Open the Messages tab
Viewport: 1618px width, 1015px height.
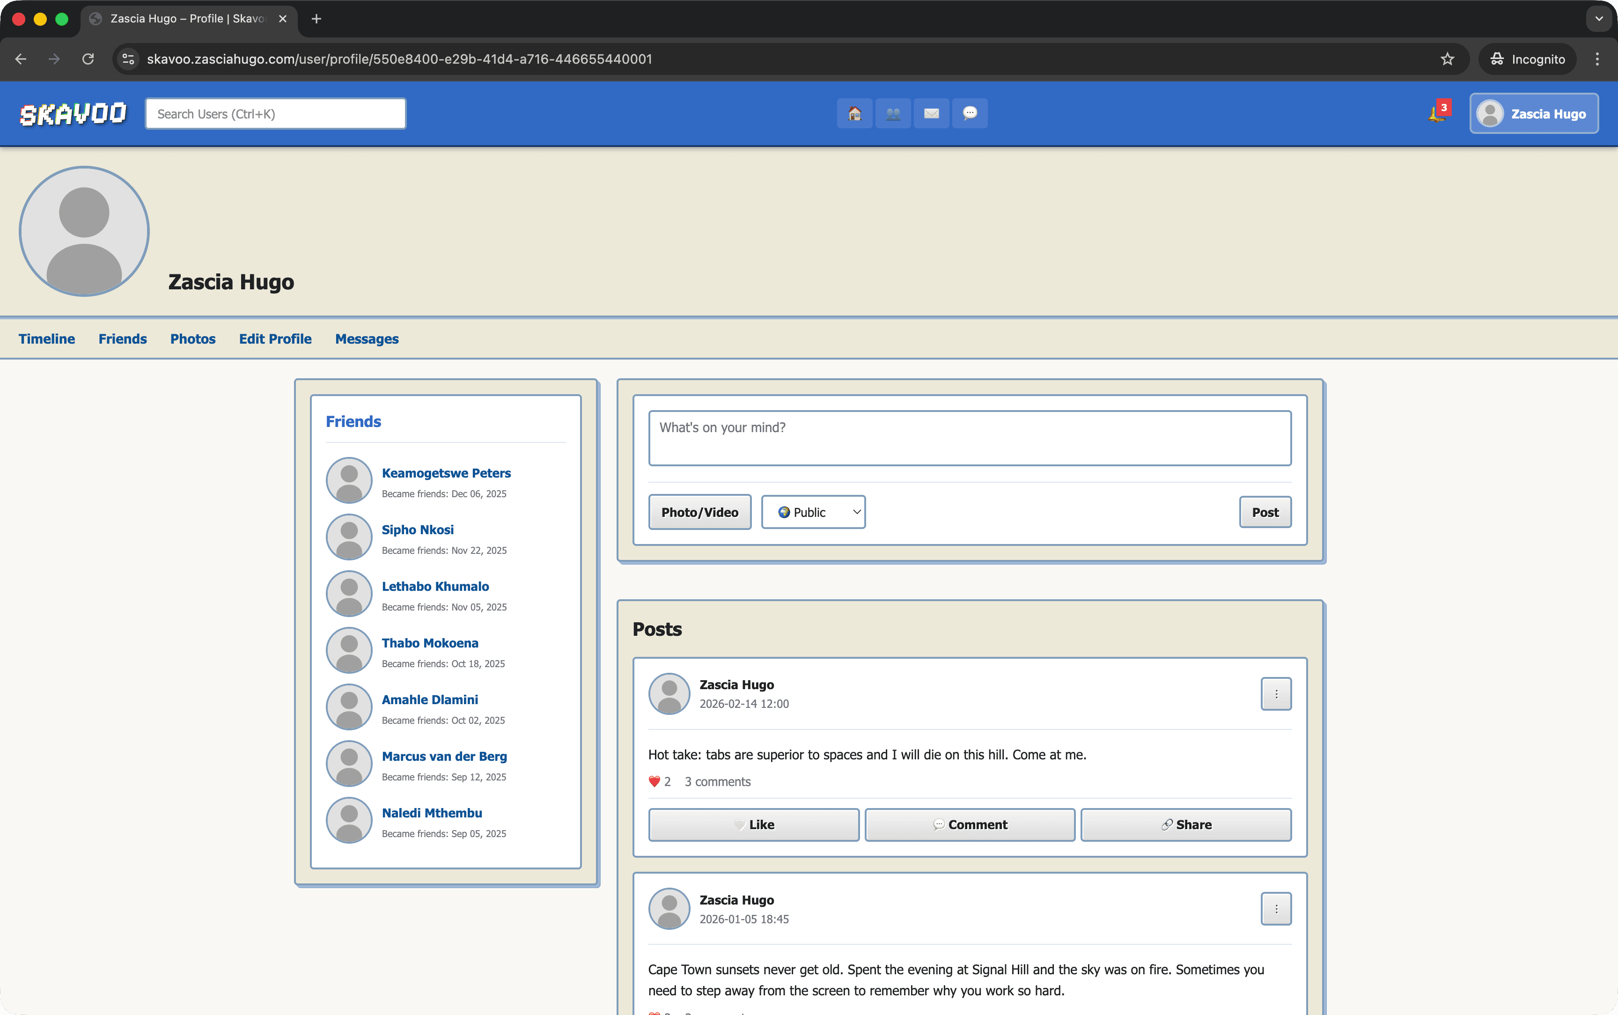366,339
